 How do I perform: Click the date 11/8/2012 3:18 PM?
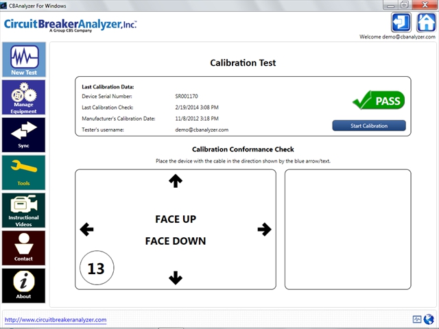[x=197, y=119]
